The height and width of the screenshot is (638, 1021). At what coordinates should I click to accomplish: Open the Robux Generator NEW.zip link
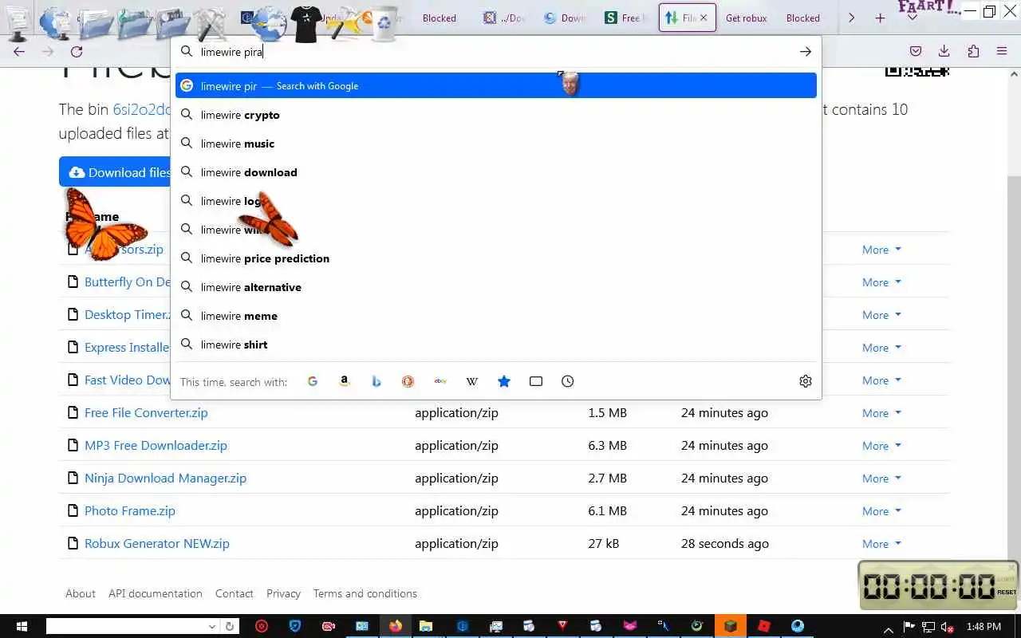pyautogui.click(x=156, y=544)
